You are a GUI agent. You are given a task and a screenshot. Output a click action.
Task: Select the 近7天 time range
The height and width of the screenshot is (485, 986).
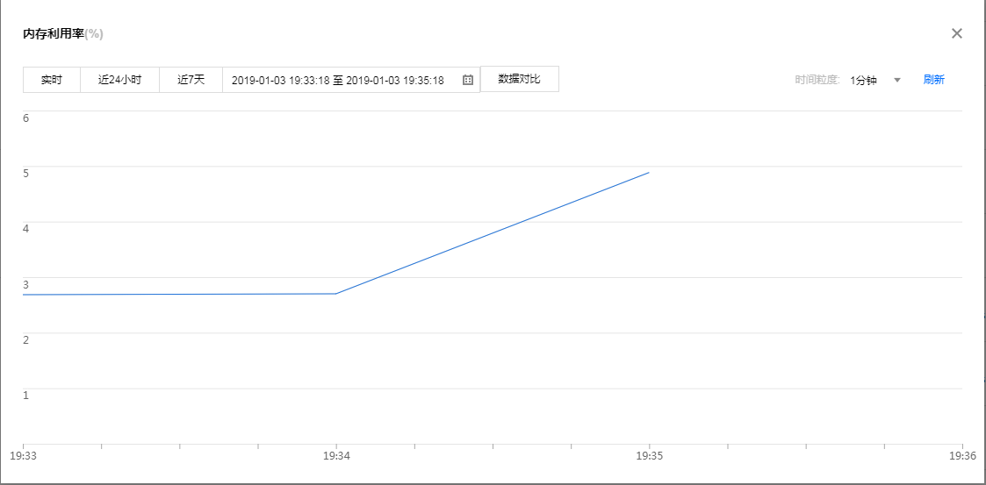point(191,80)
